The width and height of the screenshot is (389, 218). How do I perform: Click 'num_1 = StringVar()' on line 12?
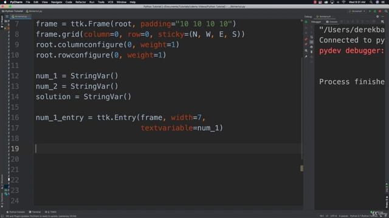(77, 76)
